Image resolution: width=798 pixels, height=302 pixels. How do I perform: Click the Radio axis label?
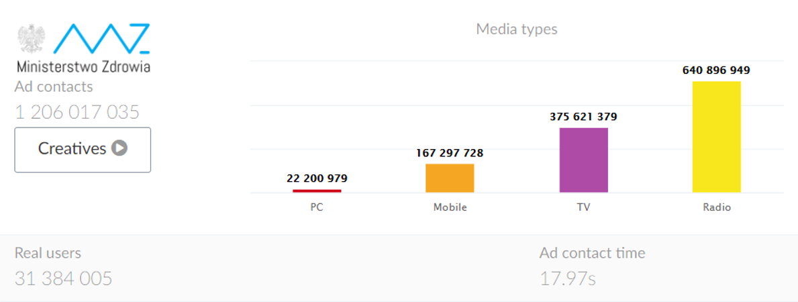(717, 208)
